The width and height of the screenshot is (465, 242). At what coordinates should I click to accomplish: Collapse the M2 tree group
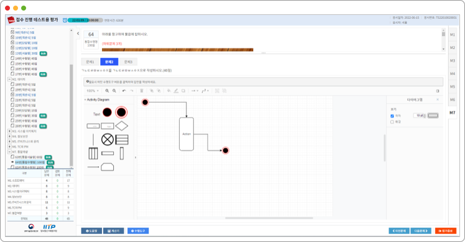(x=9, y=79)
